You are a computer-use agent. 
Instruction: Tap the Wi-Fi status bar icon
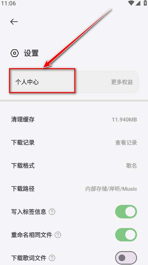tap(131, 3)
